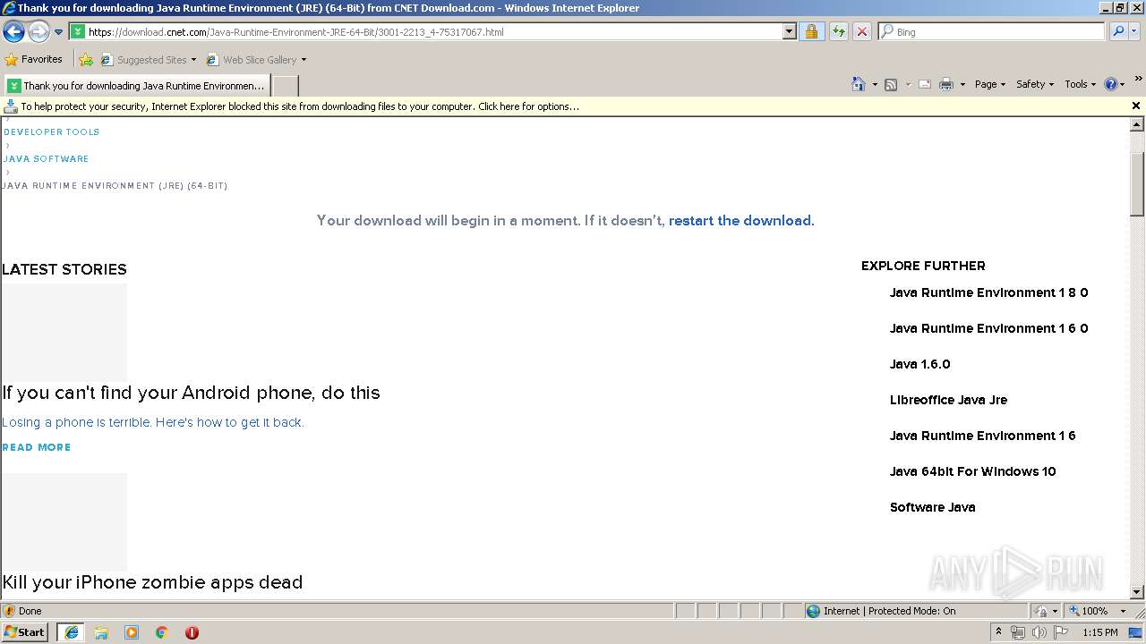Click the security lock icon
This screenshot has height=644, width=1146.
tap(811, 31)
